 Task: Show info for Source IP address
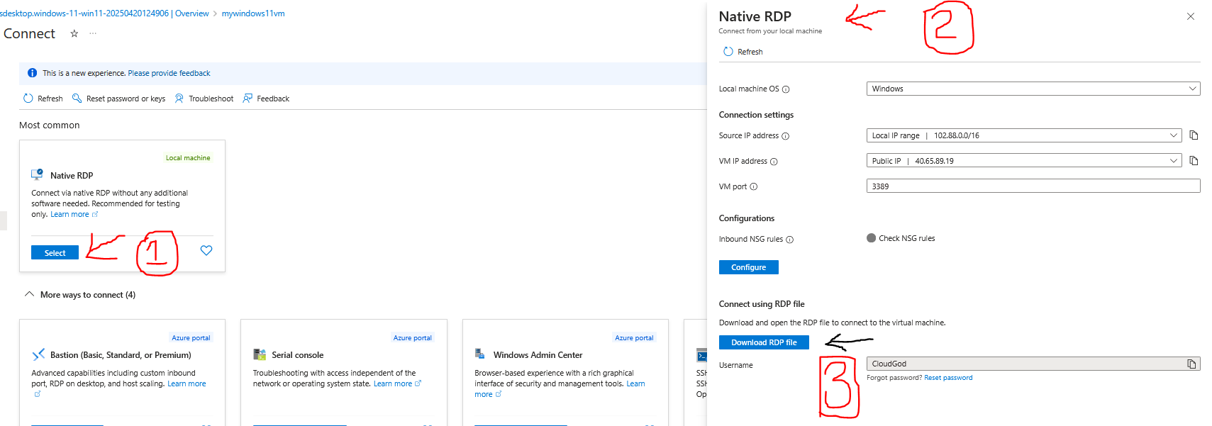785,136
